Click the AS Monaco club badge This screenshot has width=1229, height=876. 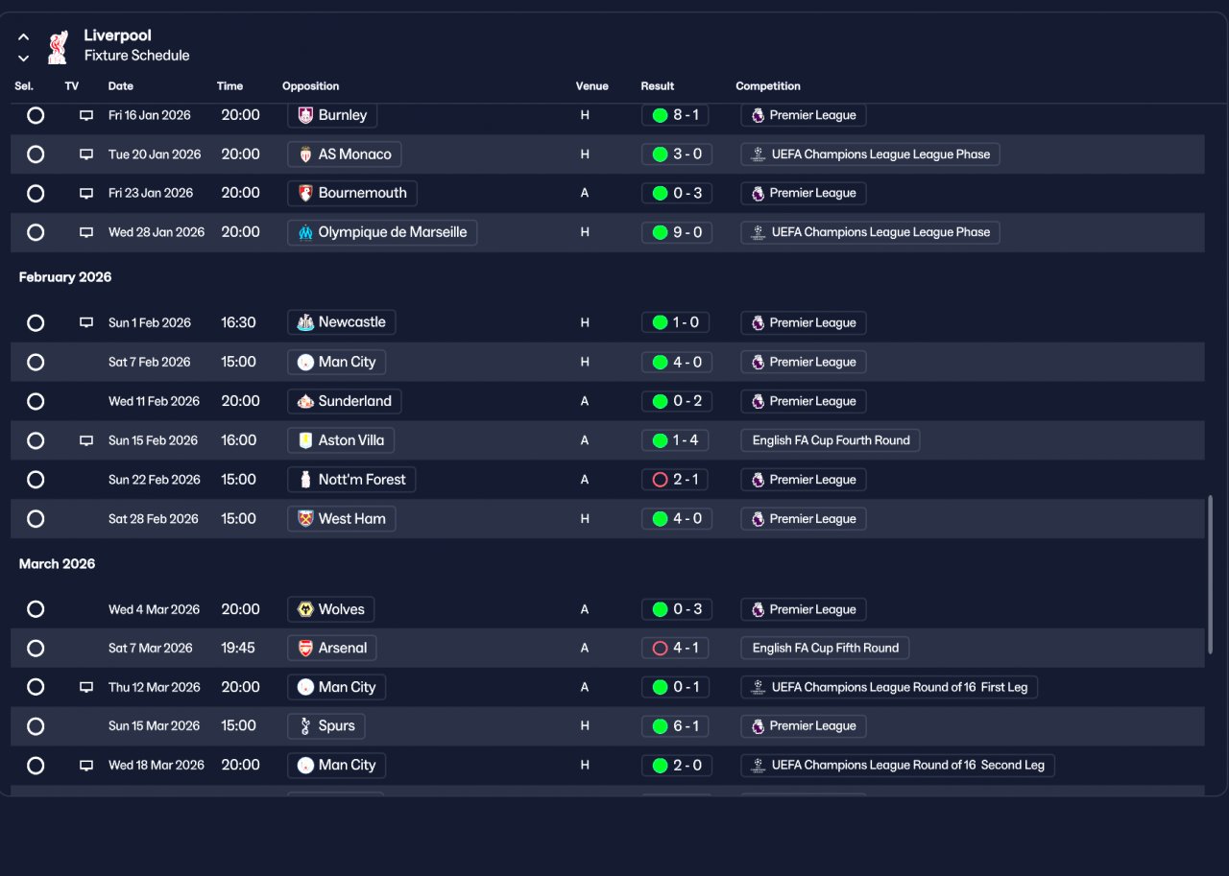305,154
